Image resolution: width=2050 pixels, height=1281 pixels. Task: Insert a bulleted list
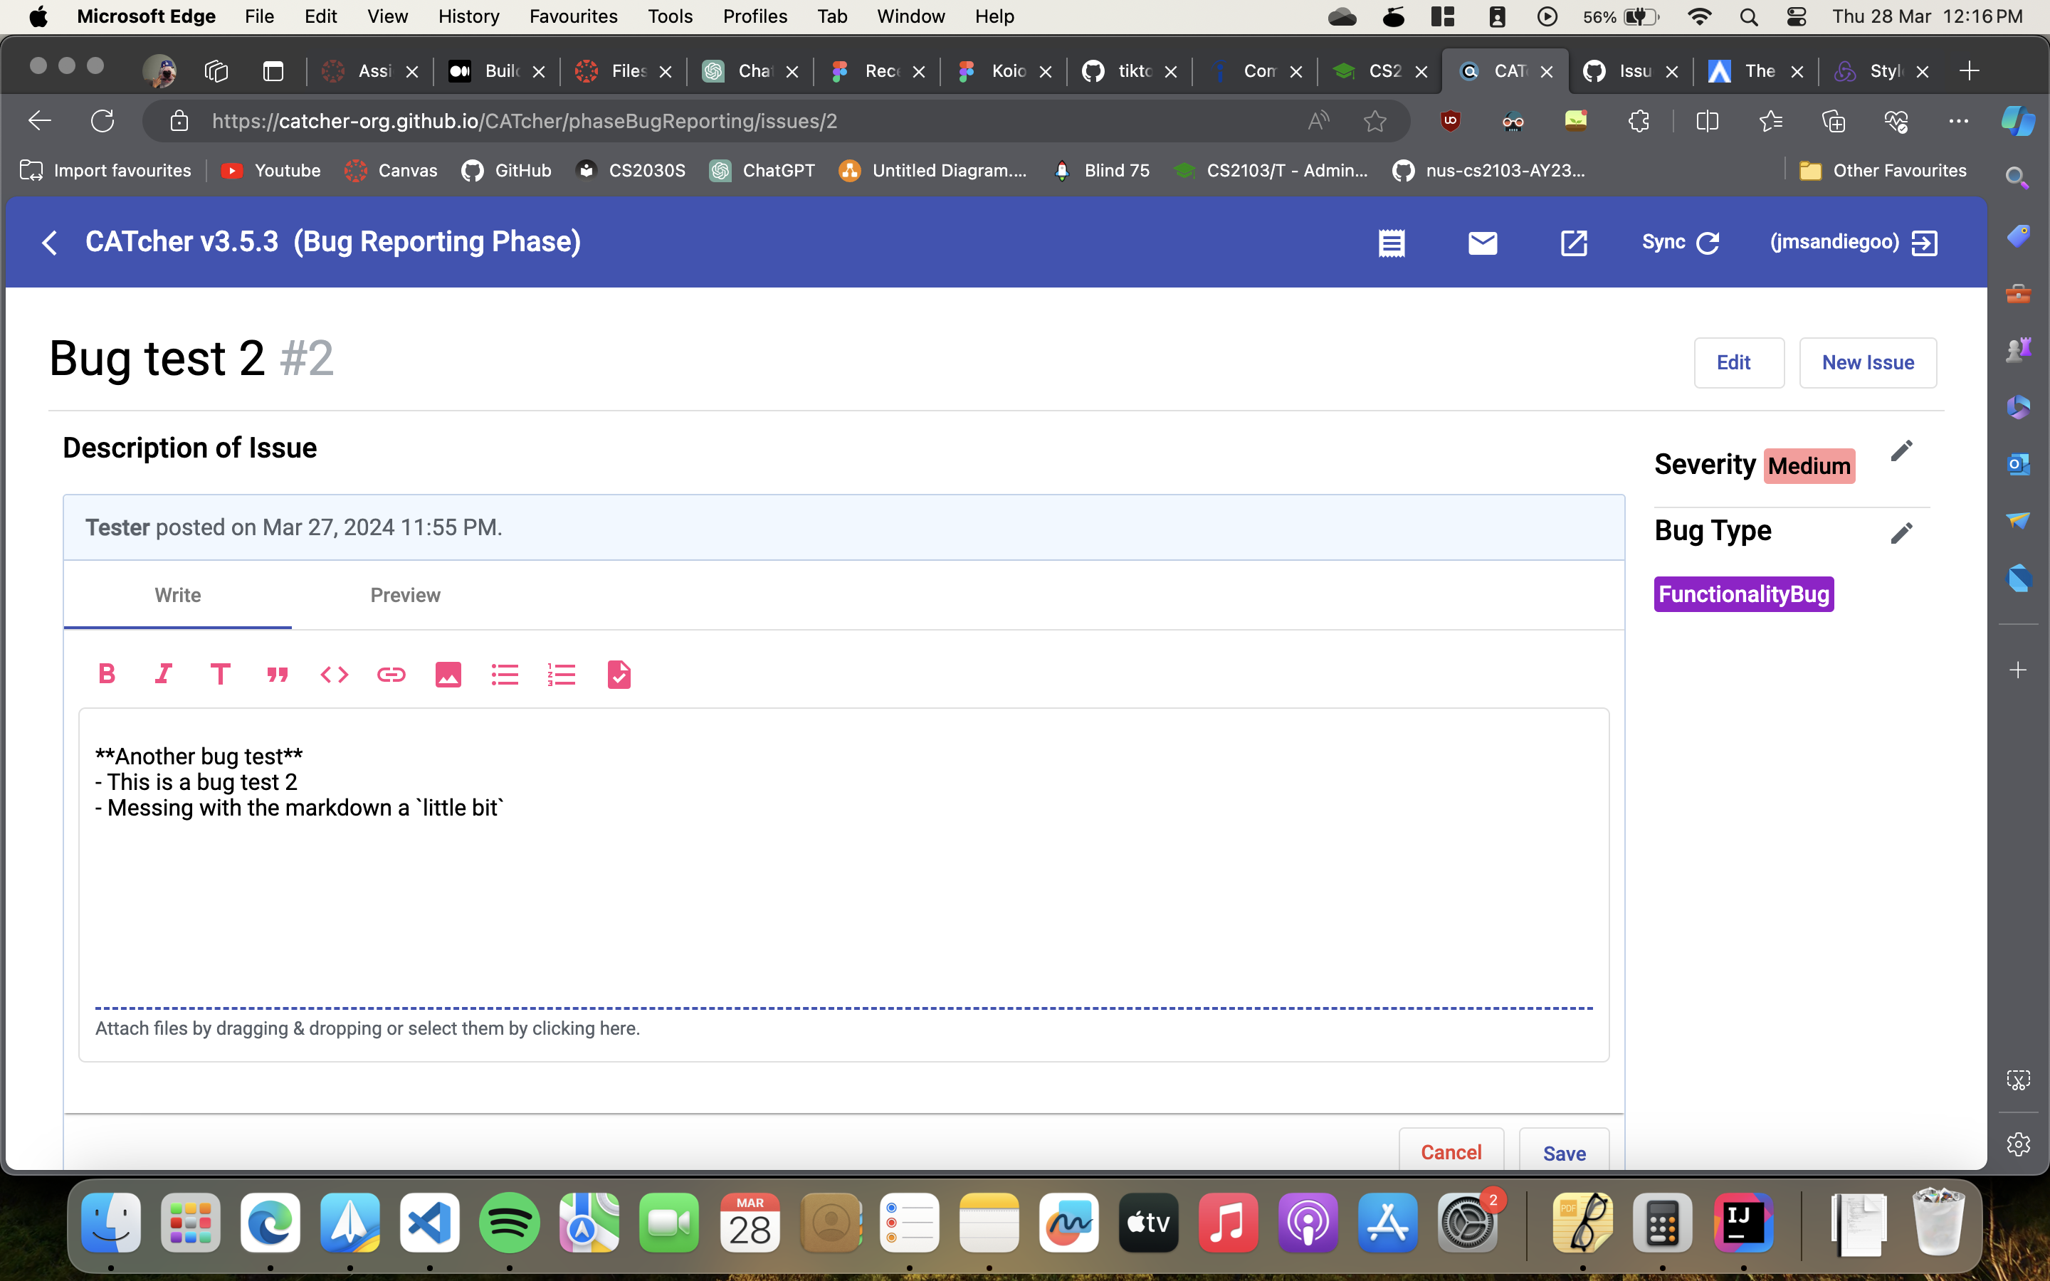pos(505,675)
